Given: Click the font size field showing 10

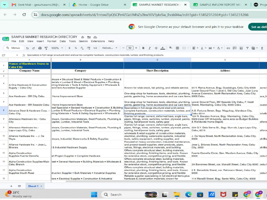Looking at the screenshot, I should 130,48.
